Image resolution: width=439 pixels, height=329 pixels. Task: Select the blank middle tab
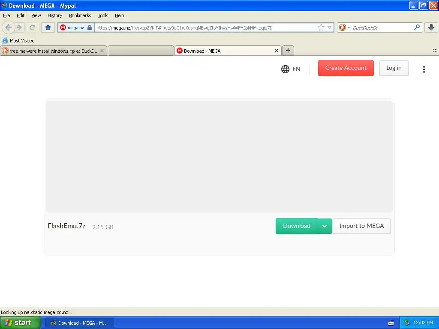[x=141, y=51]
